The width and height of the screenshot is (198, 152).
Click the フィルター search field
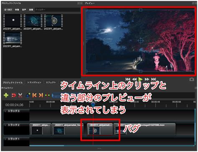57,10
